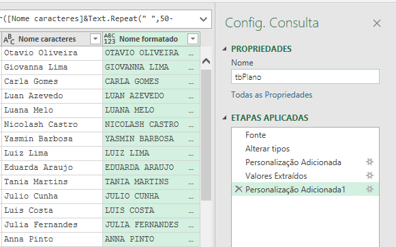Open settings gear for Valores Extraídos step

coord(369,175)
